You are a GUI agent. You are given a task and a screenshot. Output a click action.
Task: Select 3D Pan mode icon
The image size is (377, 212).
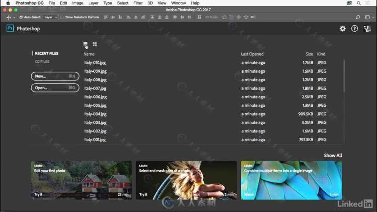239,17
